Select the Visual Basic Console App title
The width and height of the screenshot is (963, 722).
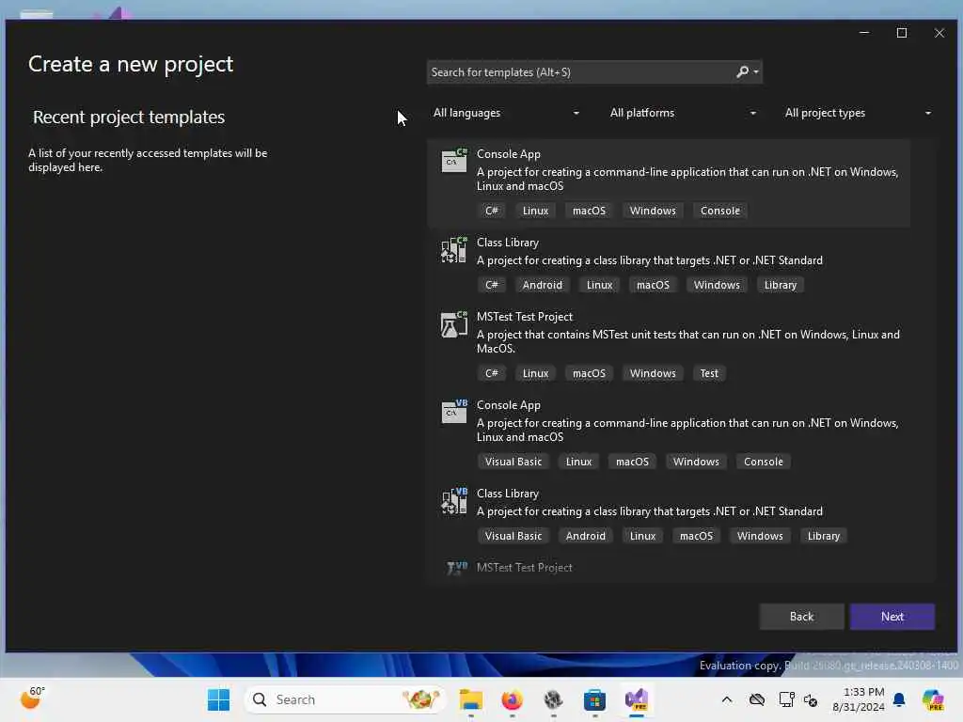509,405
